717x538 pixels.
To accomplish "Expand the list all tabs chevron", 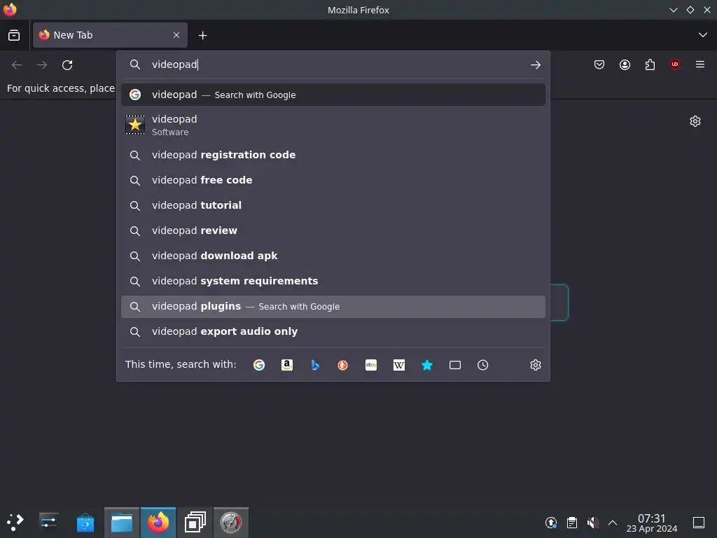I will 703,35.
